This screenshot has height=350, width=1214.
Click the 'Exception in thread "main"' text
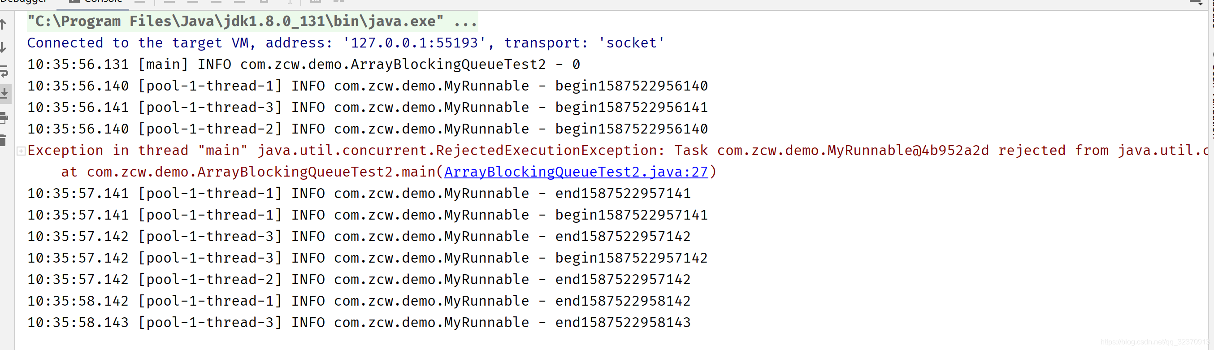click(x=137, y=151)
